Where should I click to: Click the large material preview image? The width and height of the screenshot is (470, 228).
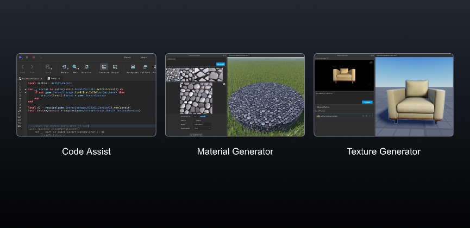[196, 98]
